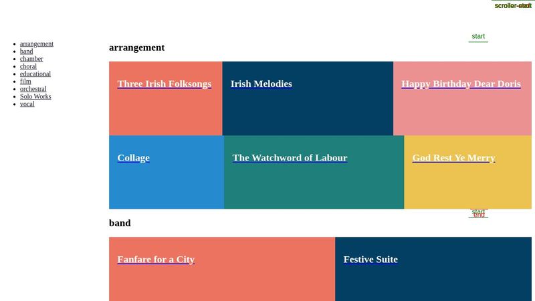Open the arrangement link in sidebar list

(36, 44)
